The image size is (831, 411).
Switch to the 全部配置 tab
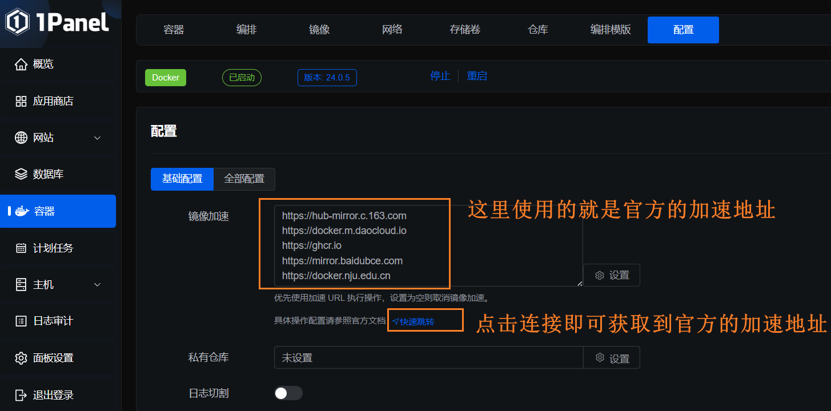click(244, 179)
